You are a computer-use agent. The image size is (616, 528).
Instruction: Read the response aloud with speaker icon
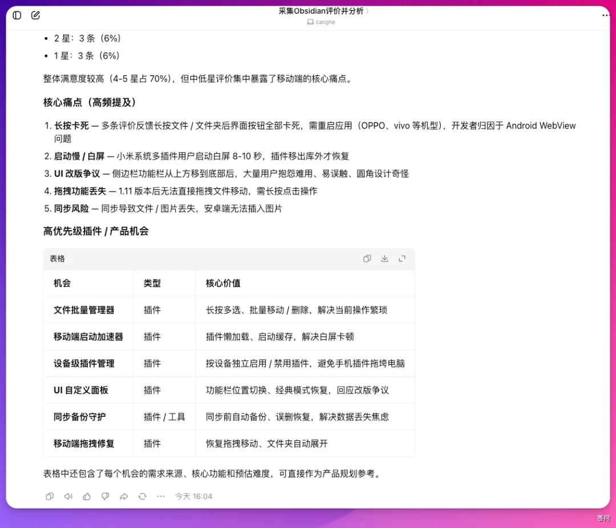pyautogui.click(x=68, y=496)
